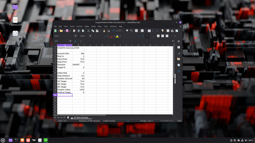Open the Undo history dropdown arrow
The width and height of the screenshot is (255, 143).
117,31
